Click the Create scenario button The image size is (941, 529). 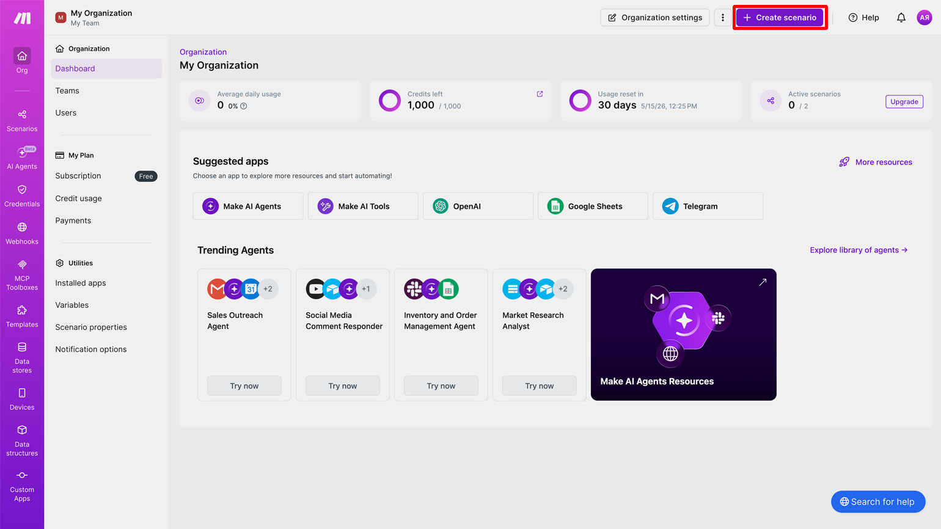coord(780,18)
